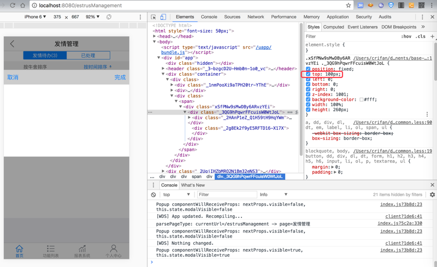Tap the back arrow in app header
The height and width of the screenshot is (267, 437).
click(x=12, y=44)
